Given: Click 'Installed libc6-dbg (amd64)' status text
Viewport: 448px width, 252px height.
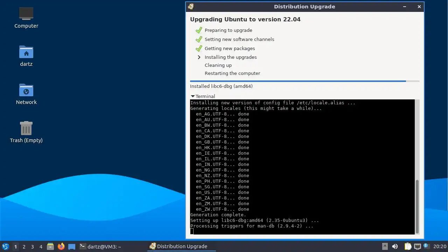Looking at the screenshot, I should (221, 86).
